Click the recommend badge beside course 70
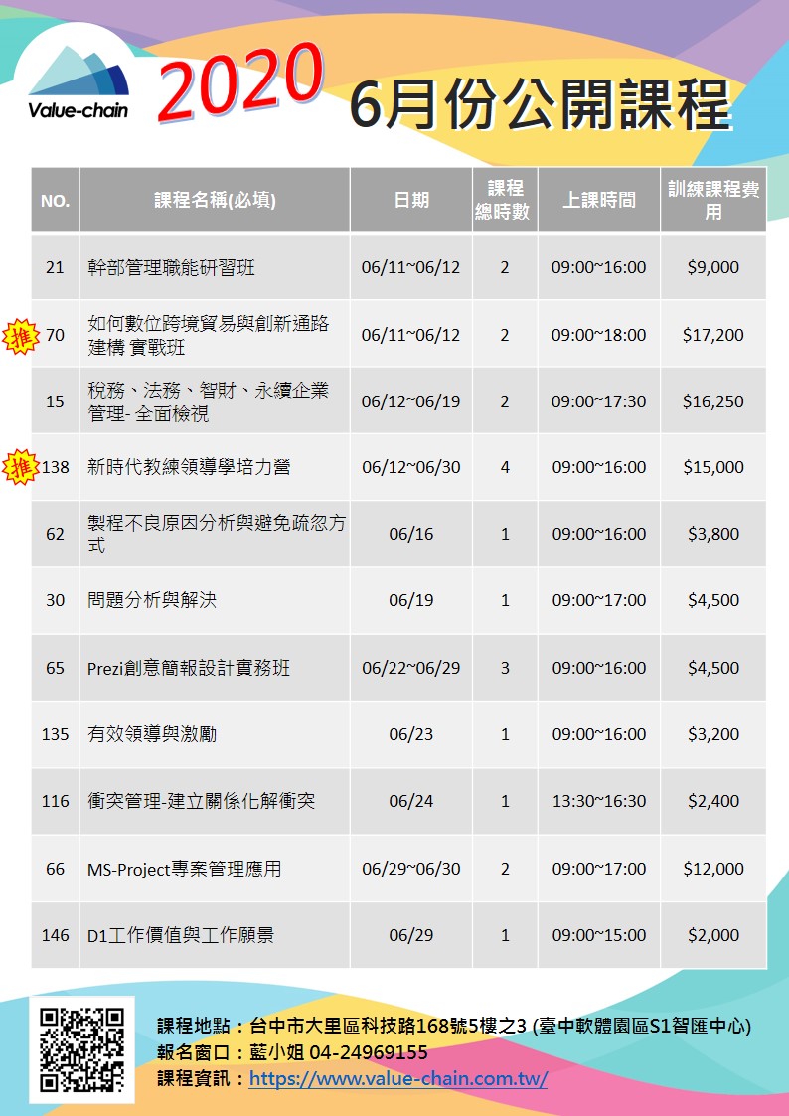 point(21,336)
